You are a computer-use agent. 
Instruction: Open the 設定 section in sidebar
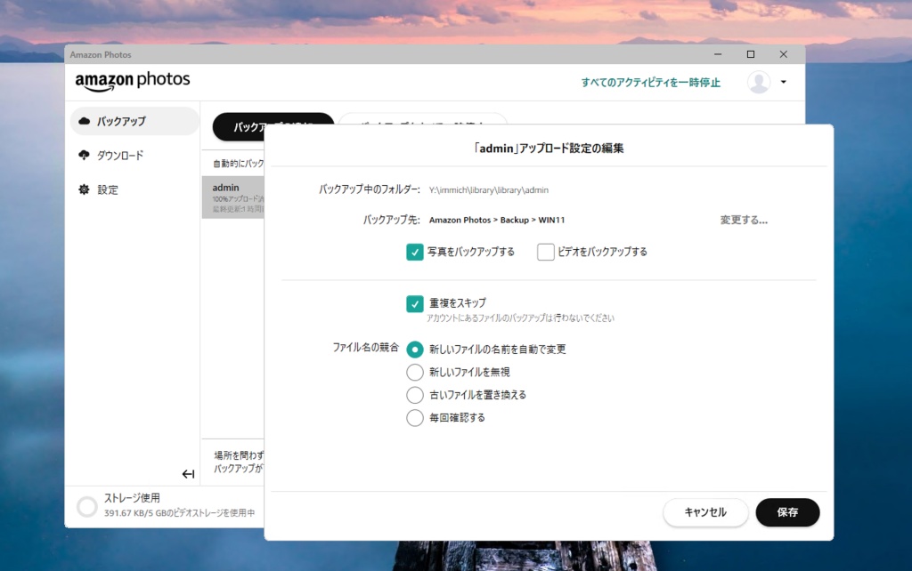pyautogui.click(x=108, y=189)
